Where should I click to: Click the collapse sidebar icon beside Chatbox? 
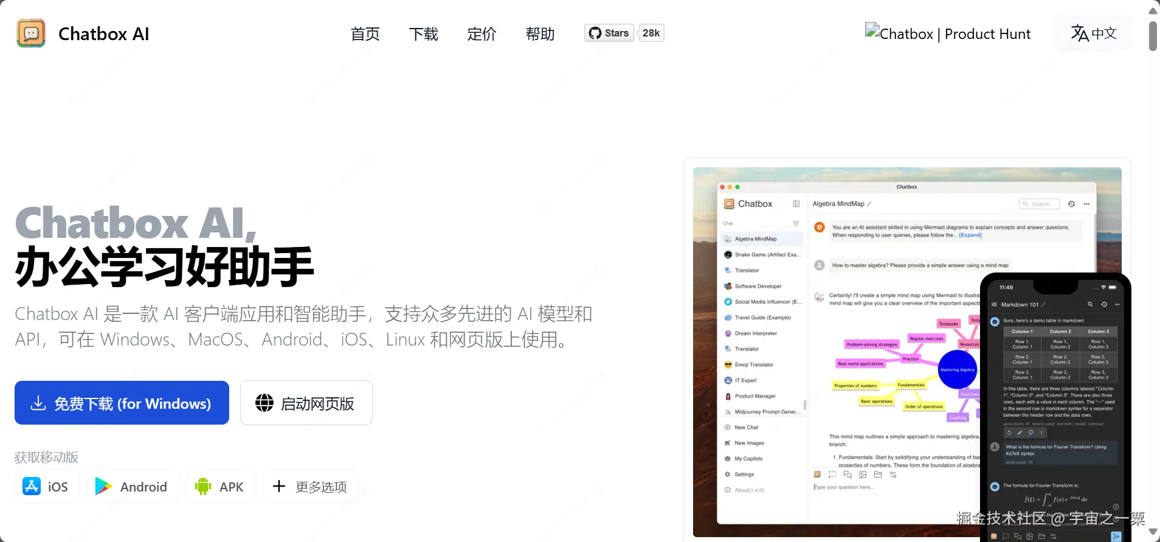coord(796,204)
